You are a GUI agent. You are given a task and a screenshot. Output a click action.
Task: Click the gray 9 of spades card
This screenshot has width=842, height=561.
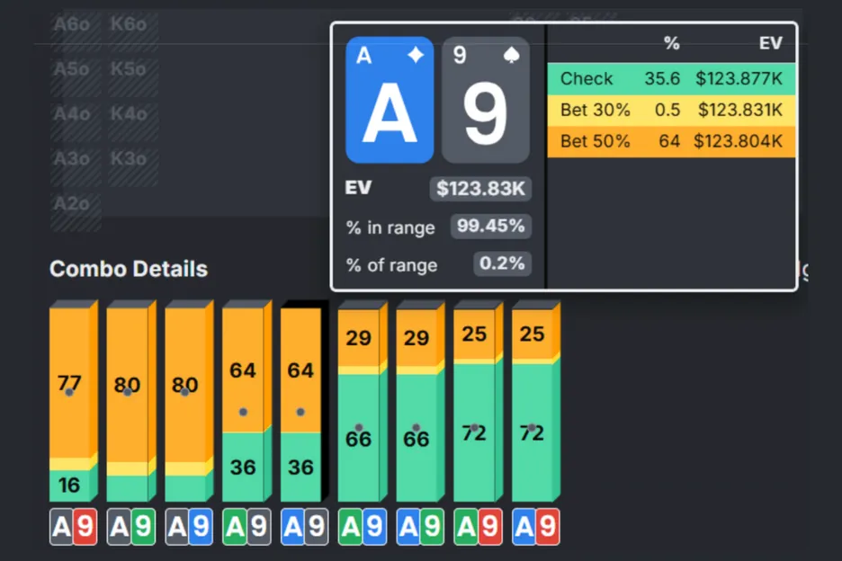pos(486,100)
